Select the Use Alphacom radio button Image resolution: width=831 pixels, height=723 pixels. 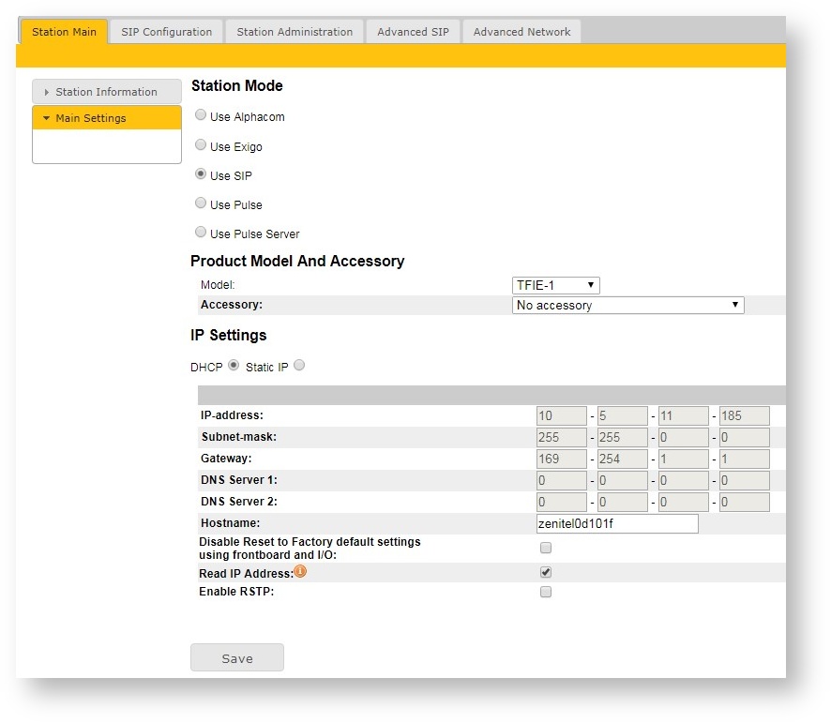click(201, 116)
